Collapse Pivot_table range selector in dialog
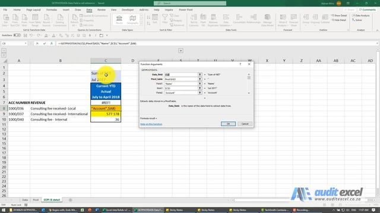Viewport: 380px width, 213px height. 200,79
